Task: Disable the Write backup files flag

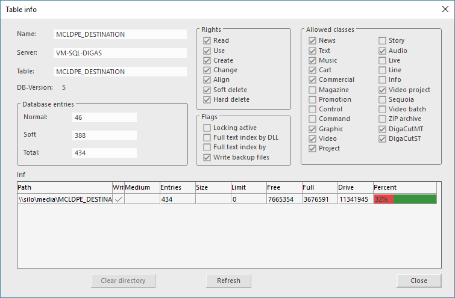Action: pyautogui.click(x=207, y=158)
